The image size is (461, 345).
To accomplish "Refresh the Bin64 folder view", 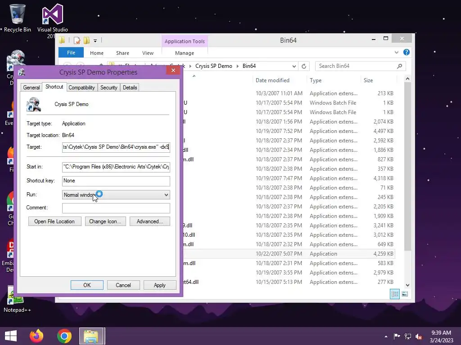I will pos(304,66).
